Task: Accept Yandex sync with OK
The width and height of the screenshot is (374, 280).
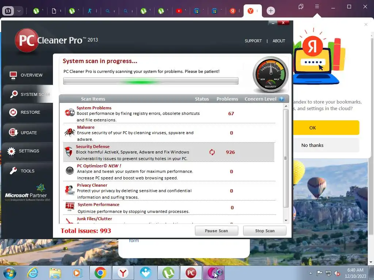Action: pyautogui.click(x=326, y=128)
